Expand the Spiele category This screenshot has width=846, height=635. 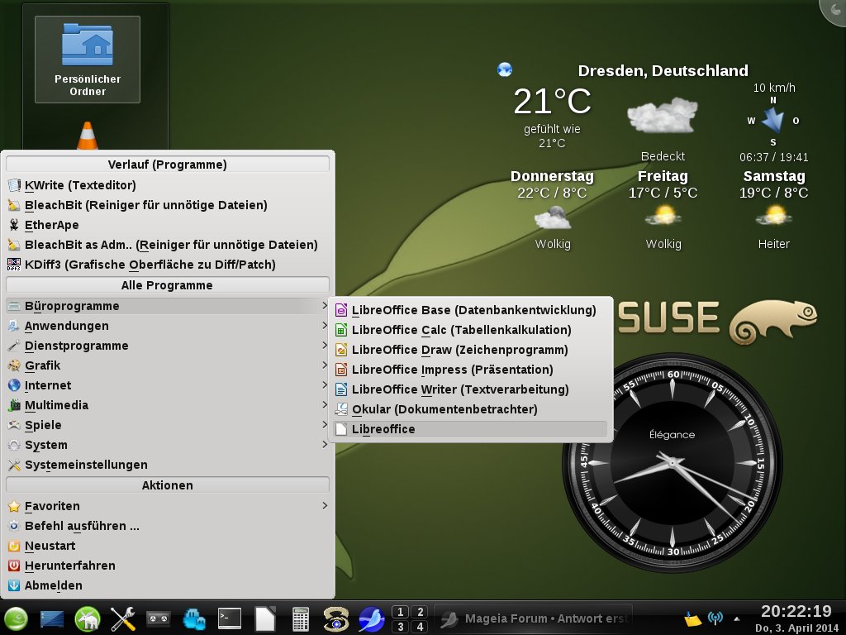[167, 425]
